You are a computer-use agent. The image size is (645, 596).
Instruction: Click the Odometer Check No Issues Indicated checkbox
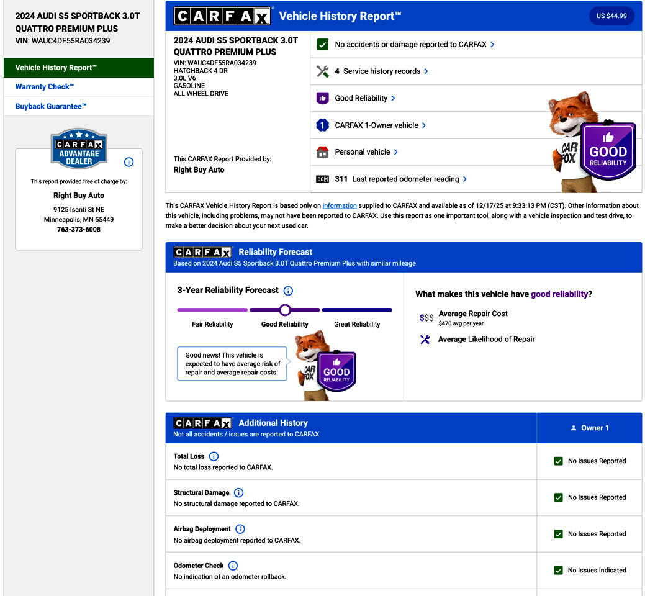click(558, 571)
